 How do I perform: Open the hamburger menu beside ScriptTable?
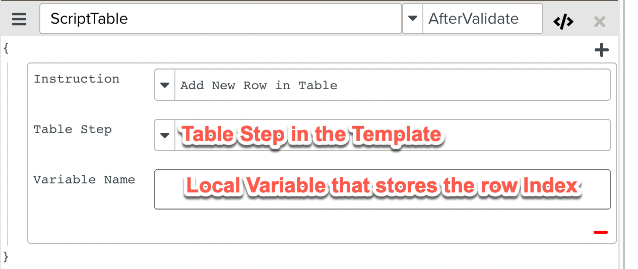[19, 20]
